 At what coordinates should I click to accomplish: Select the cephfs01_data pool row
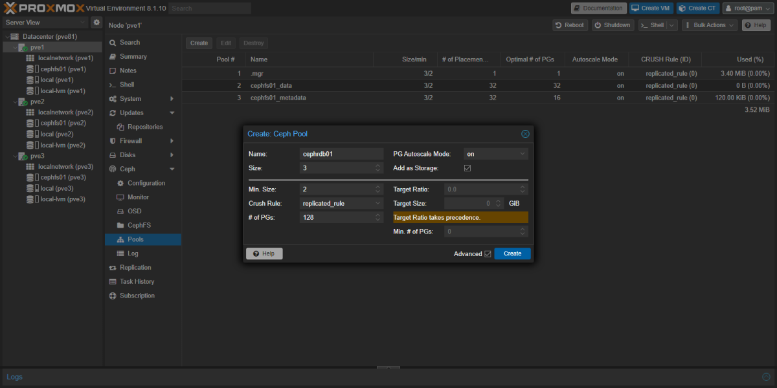pyautogui.click(x=478, y=85)
